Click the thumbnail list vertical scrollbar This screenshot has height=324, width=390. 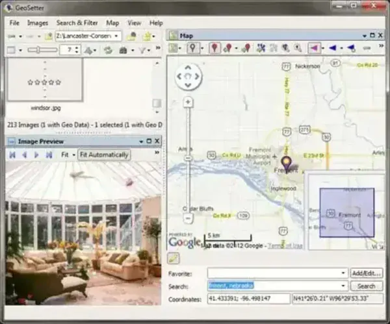click(x=157, y=87)
